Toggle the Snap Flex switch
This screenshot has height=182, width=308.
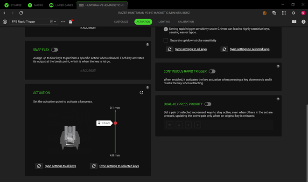(55, 50)
